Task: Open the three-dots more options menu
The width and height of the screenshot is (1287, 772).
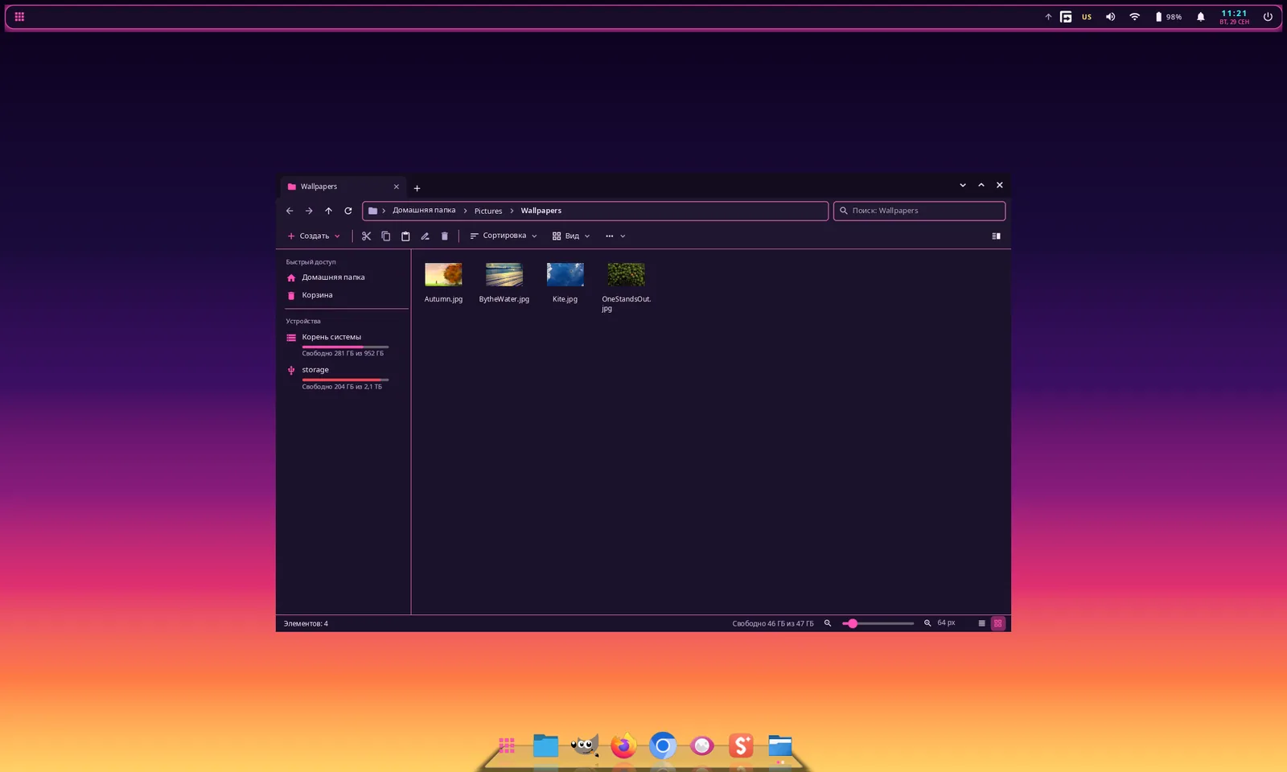Action: coord(615,236)
